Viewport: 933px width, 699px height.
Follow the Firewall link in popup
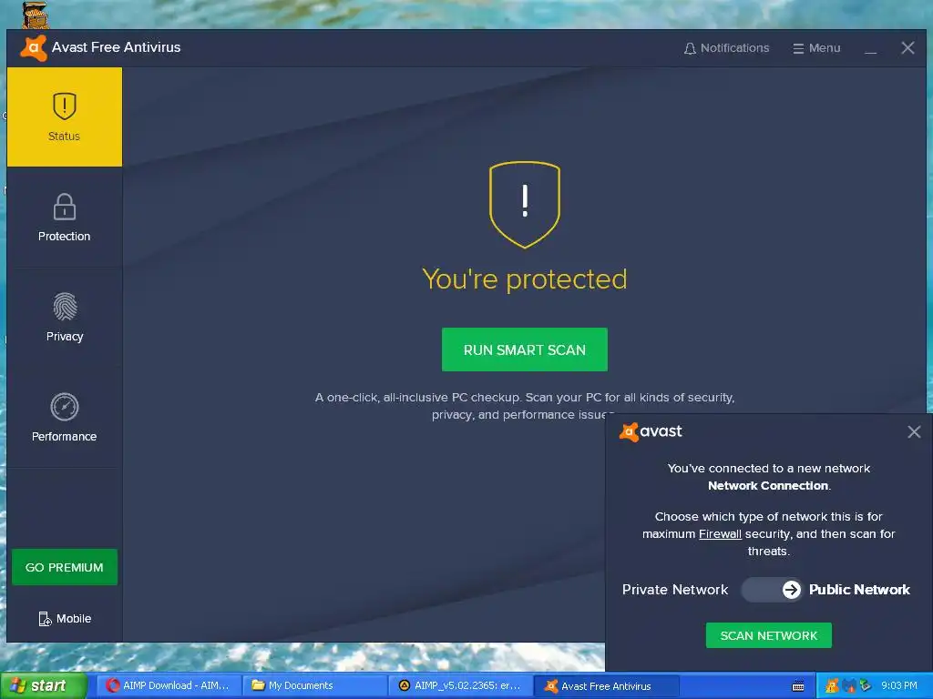720,533
